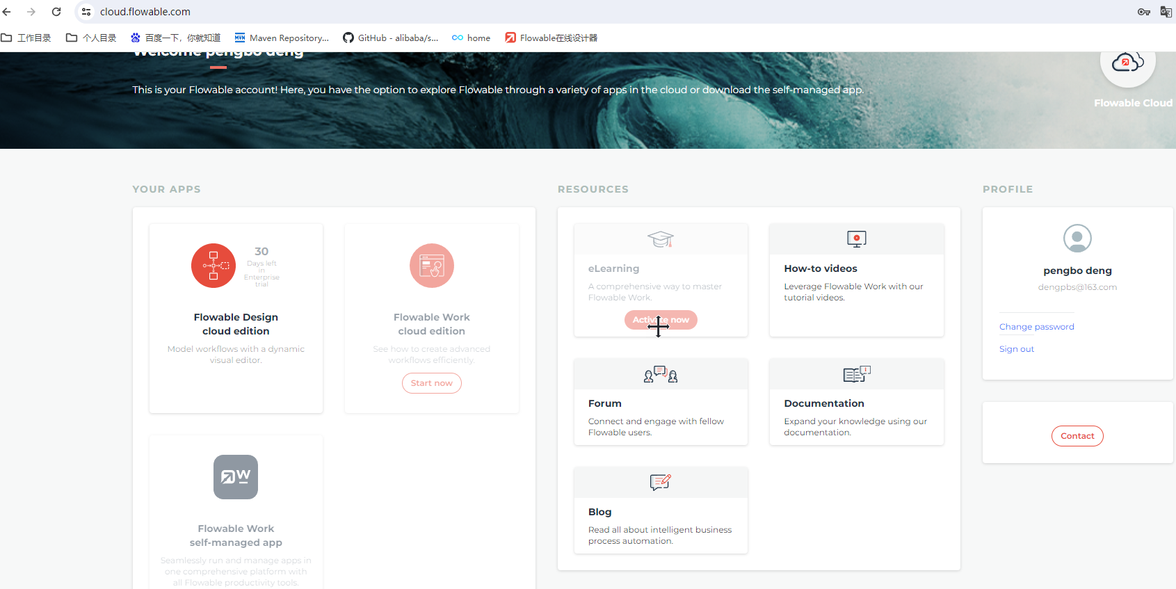The image size is (1176, 589).
Task: Click the Flowable Cloud logo icon
Action: point(1127,63)
